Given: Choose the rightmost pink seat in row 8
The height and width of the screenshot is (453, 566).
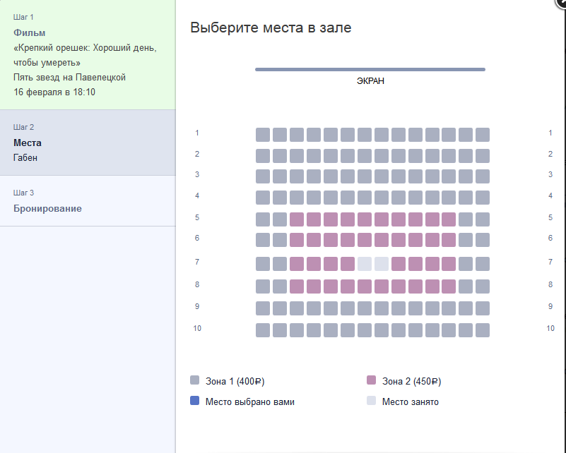Looking at the screenshot, I should pos(449,286).
